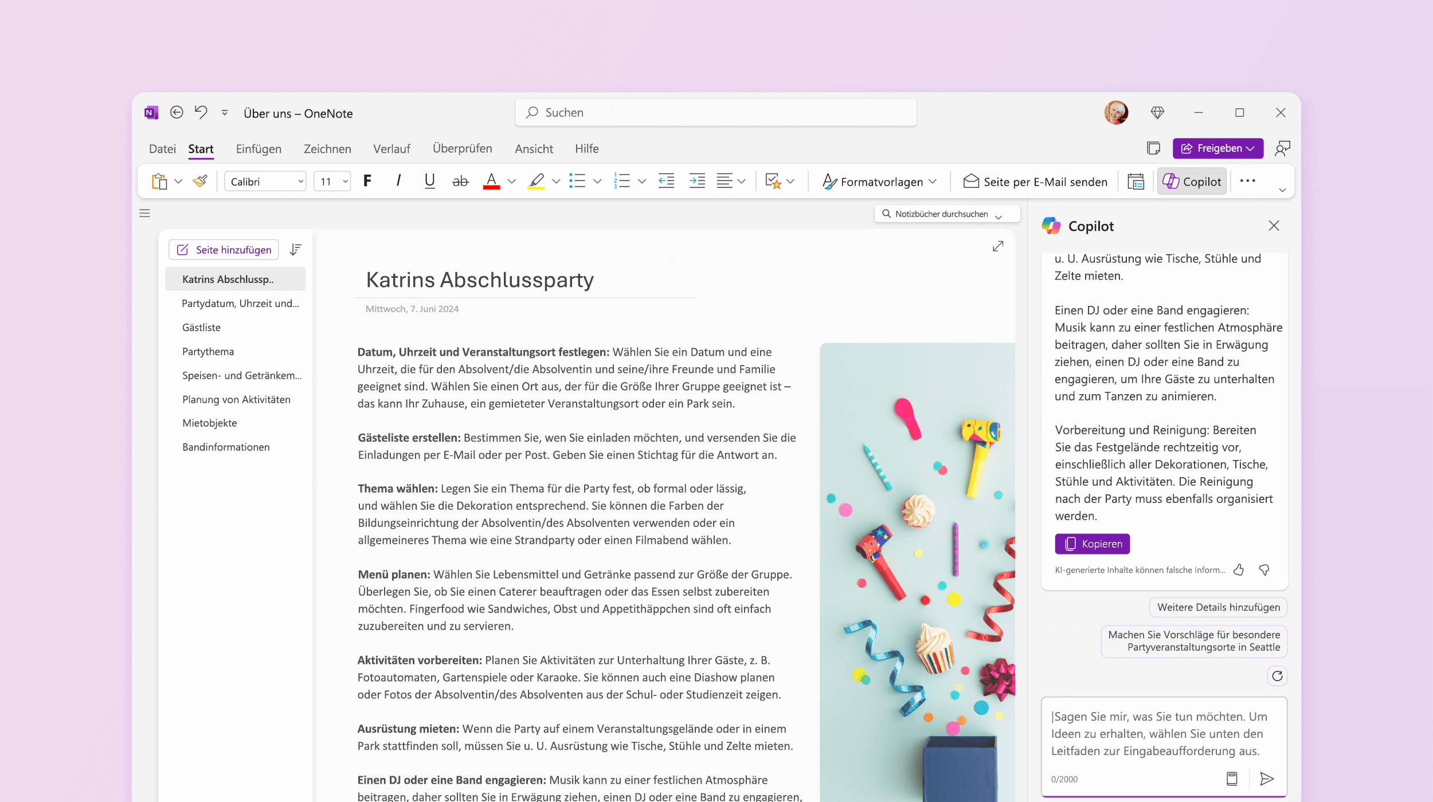1433x802 pixels.
Task: Open the comments/presence person icon
Action: pyautogui.click(x=1282, y=148)
